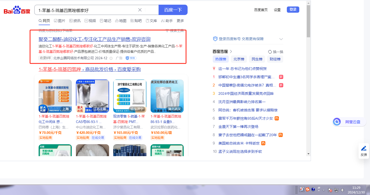Click the network tray icon

(x=337, y=190)
